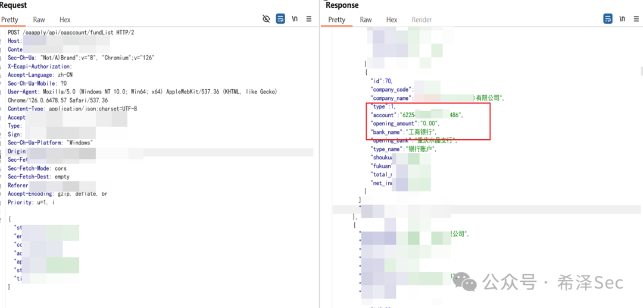
Task: Click the Response pane vertical scrollbar thumb
Action: 641,71
